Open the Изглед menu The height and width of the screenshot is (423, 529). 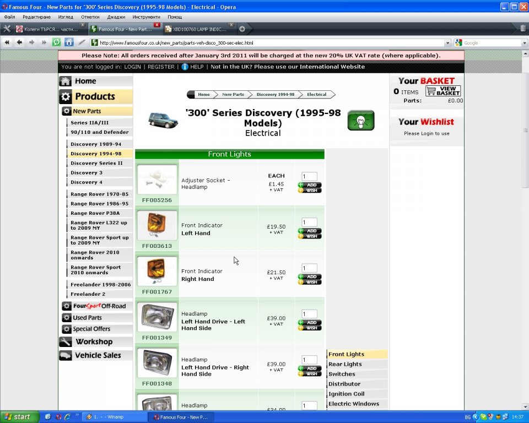[x=66, y=17]
